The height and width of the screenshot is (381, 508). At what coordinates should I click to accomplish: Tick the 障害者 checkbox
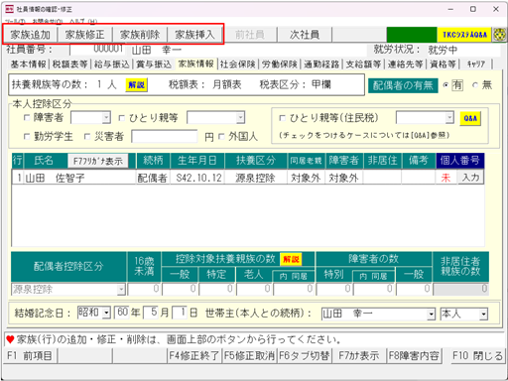click(x=27, y=118)
